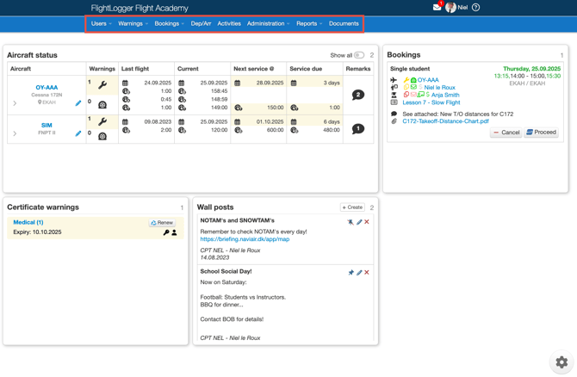The height and width of the screenshot is (377, 577).
Task: Open the Warnings dropdown menu
Action: [133, 23]
